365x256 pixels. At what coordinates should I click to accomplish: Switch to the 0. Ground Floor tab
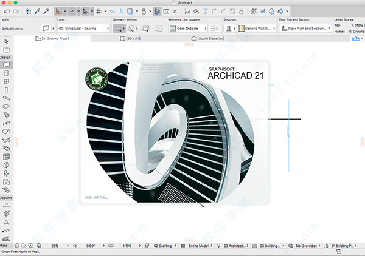coord(52,39)
